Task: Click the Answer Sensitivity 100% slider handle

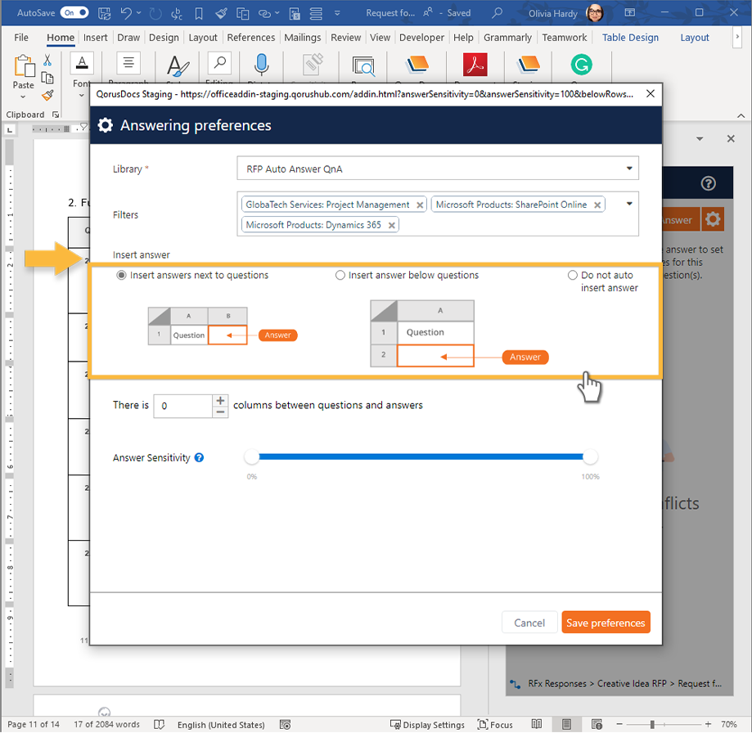Action: tap(590, 456)
